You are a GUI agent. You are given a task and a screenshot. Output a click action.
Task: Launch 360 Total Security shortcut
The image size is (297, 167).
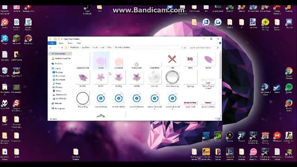coord(265,24)
